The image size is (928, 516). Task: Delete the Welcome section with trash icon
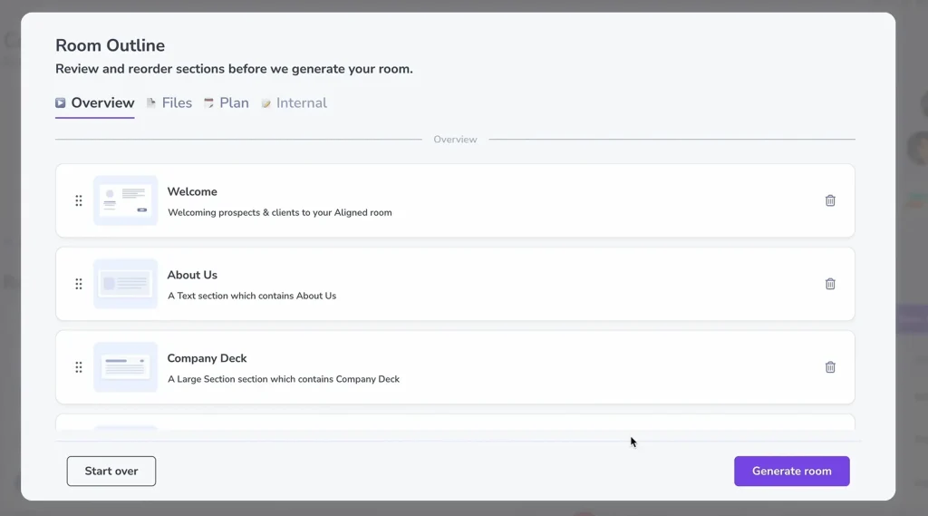(830, 200)
